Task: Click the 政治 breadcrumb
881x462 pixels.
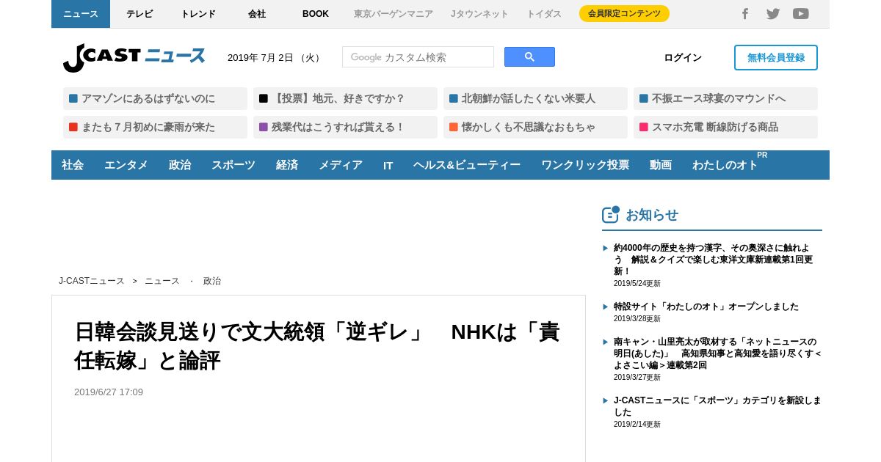Action: pyautogui.click(x=212, y=281)
